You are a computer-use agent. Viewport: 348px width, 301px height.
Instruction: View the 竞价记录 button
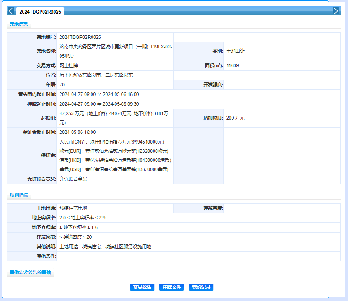tap(201, 287)
